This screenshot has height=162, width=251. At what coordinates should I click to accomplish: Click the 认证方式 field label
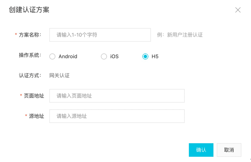pos(30,75)
